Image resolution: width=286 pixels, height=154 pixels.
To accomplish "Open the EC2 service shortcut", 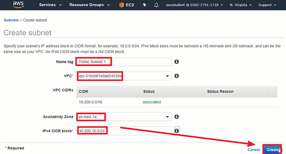I will click(127, 5).
